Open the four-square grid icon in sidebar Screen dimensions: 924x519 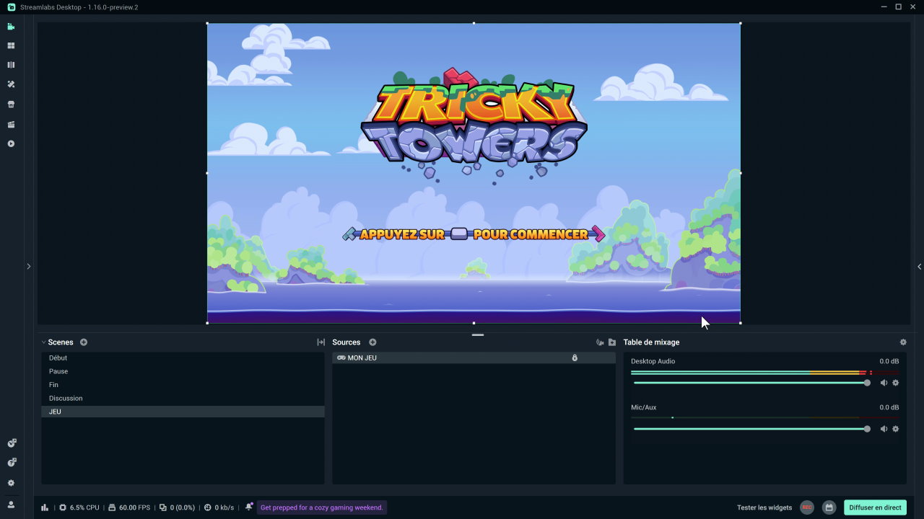tap(11, 45)
